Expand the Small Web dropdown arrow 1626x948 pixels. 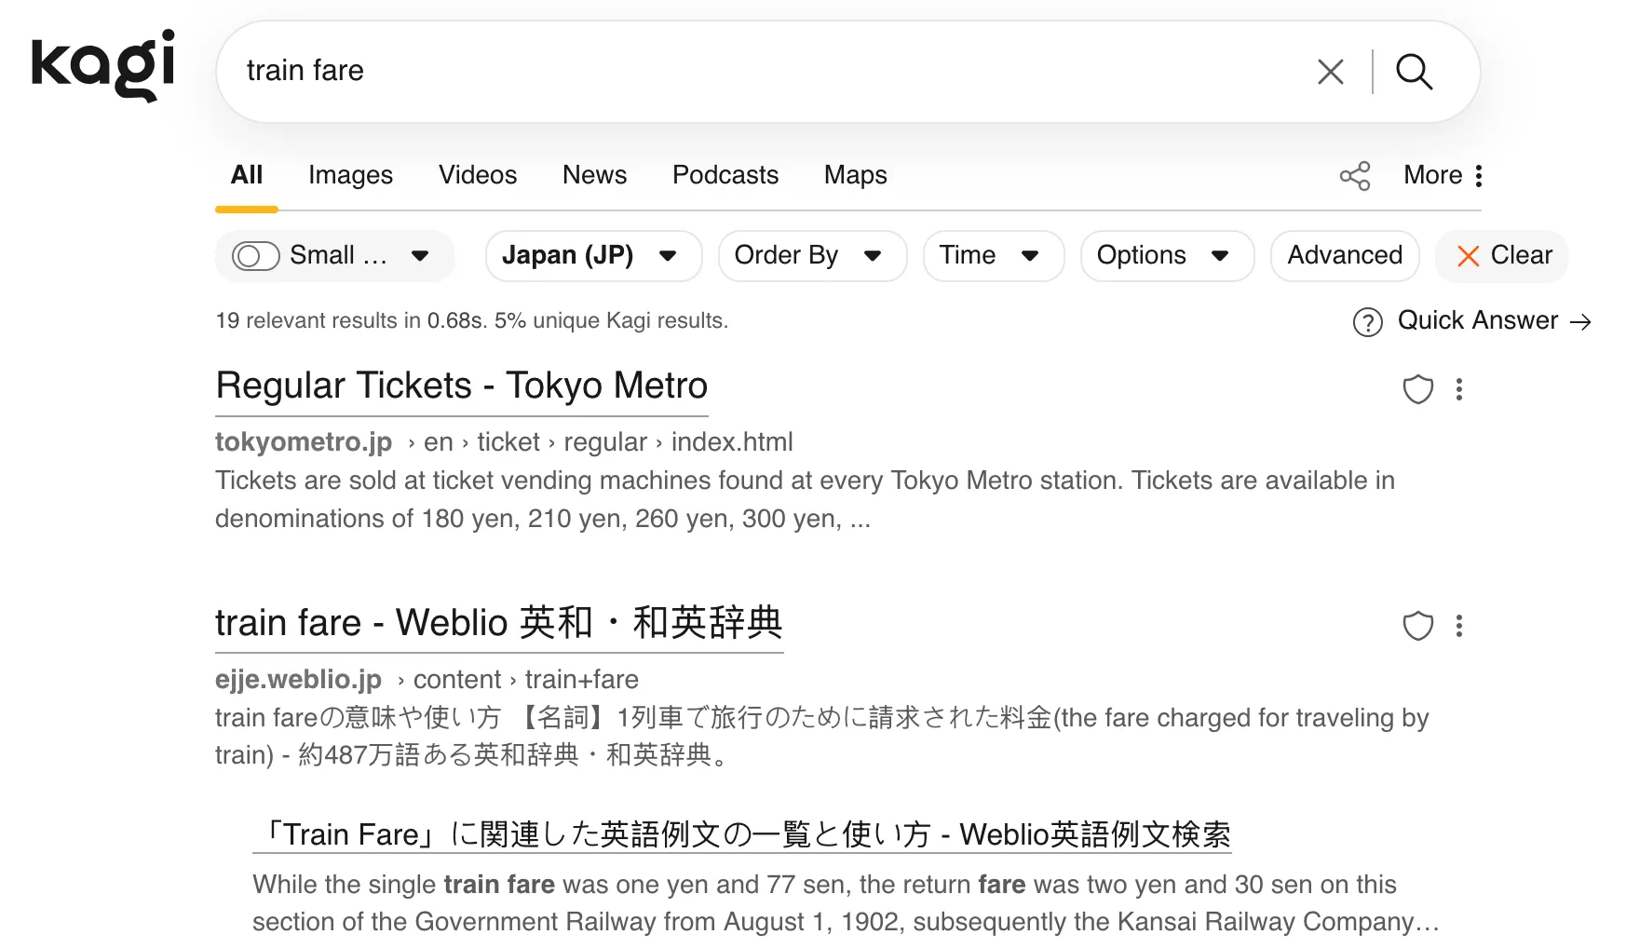click(420, 256)
